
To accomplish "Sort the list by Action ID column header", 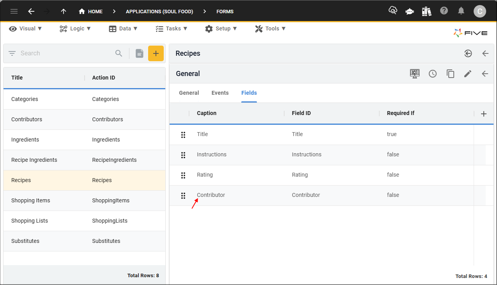I will (104, 78).
